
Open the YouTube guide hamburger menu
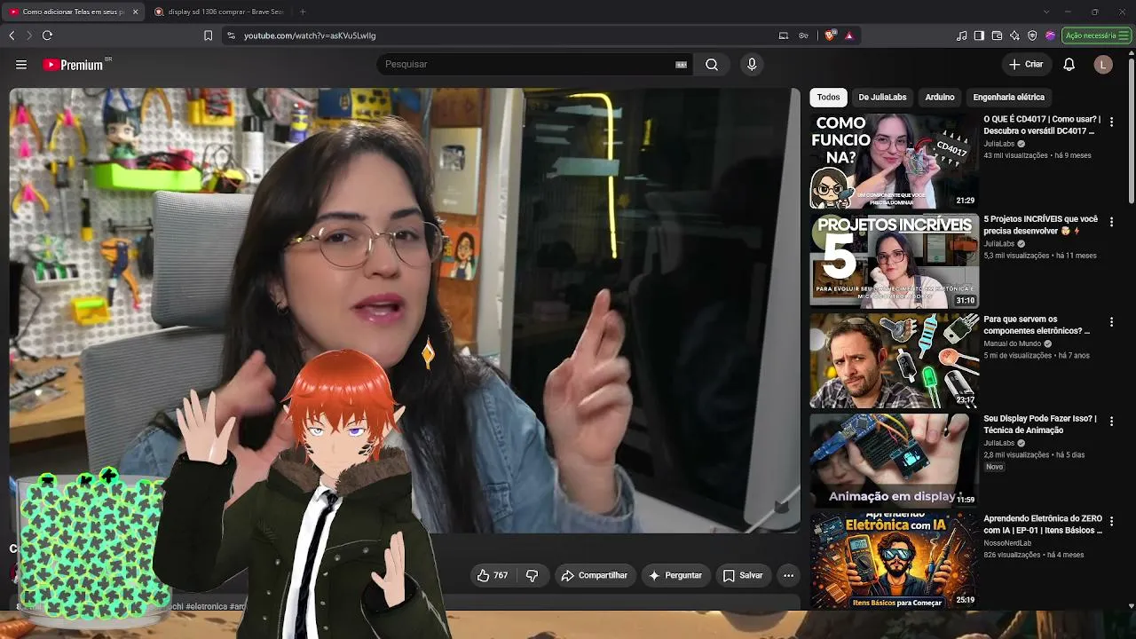(x=21, y=65)
